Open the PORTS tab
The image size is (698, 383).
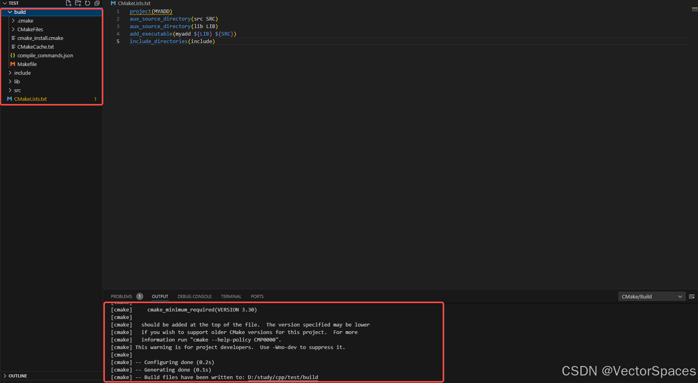[x=257, y=296]
